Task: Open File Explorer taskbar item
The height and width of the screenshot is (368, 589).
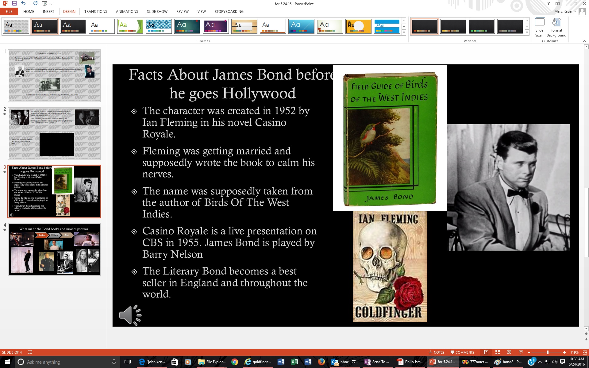Action: tap(212, 362)
